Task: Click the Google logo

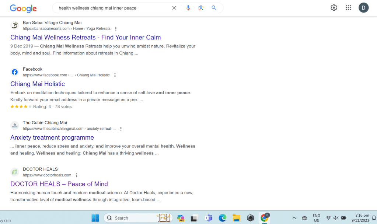Action: click(x=23, y=8)
